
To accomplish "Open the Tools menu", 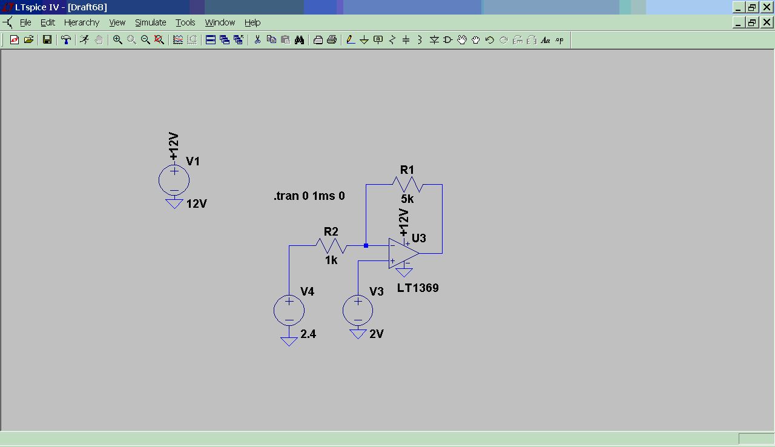I will coord(185,22).
